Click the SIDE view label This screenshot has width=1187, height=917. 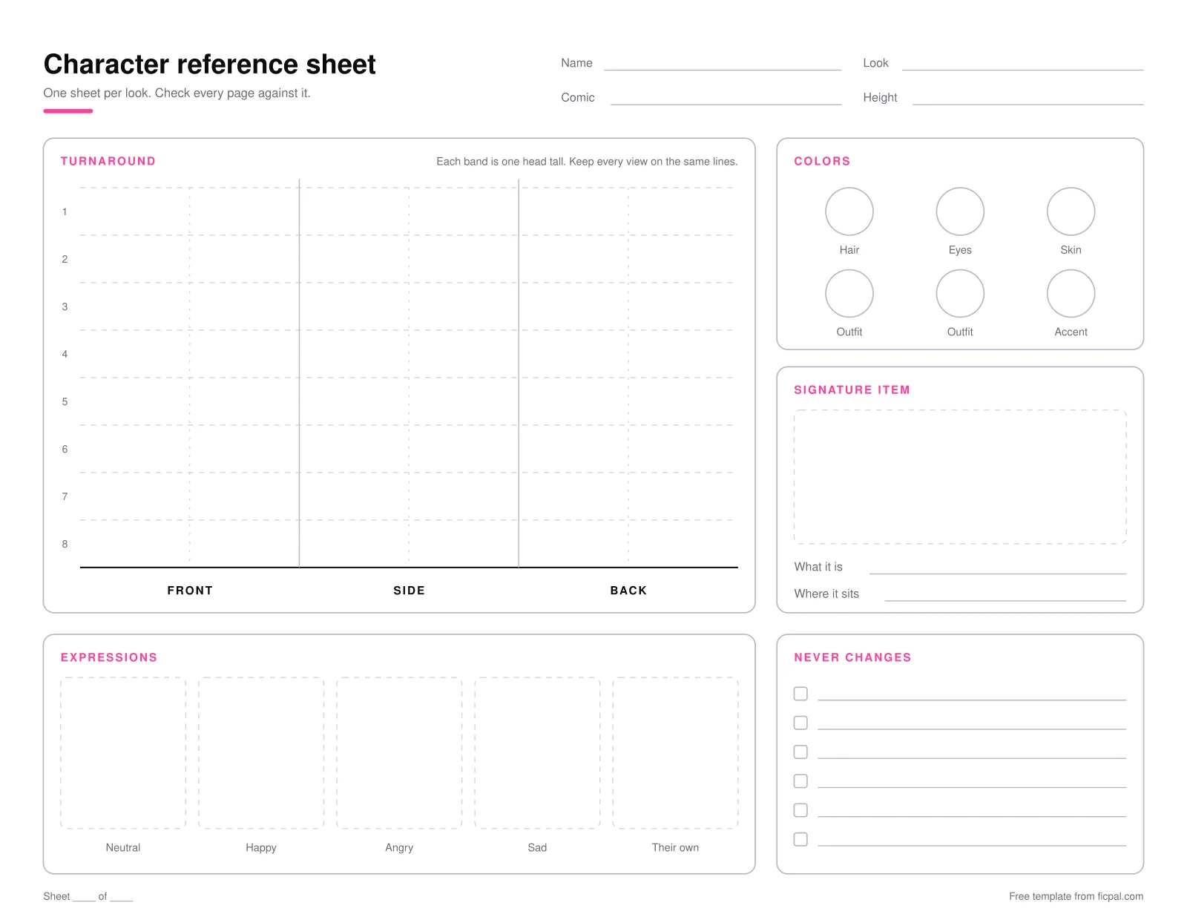pyautogui.click(x=409, y=591)
